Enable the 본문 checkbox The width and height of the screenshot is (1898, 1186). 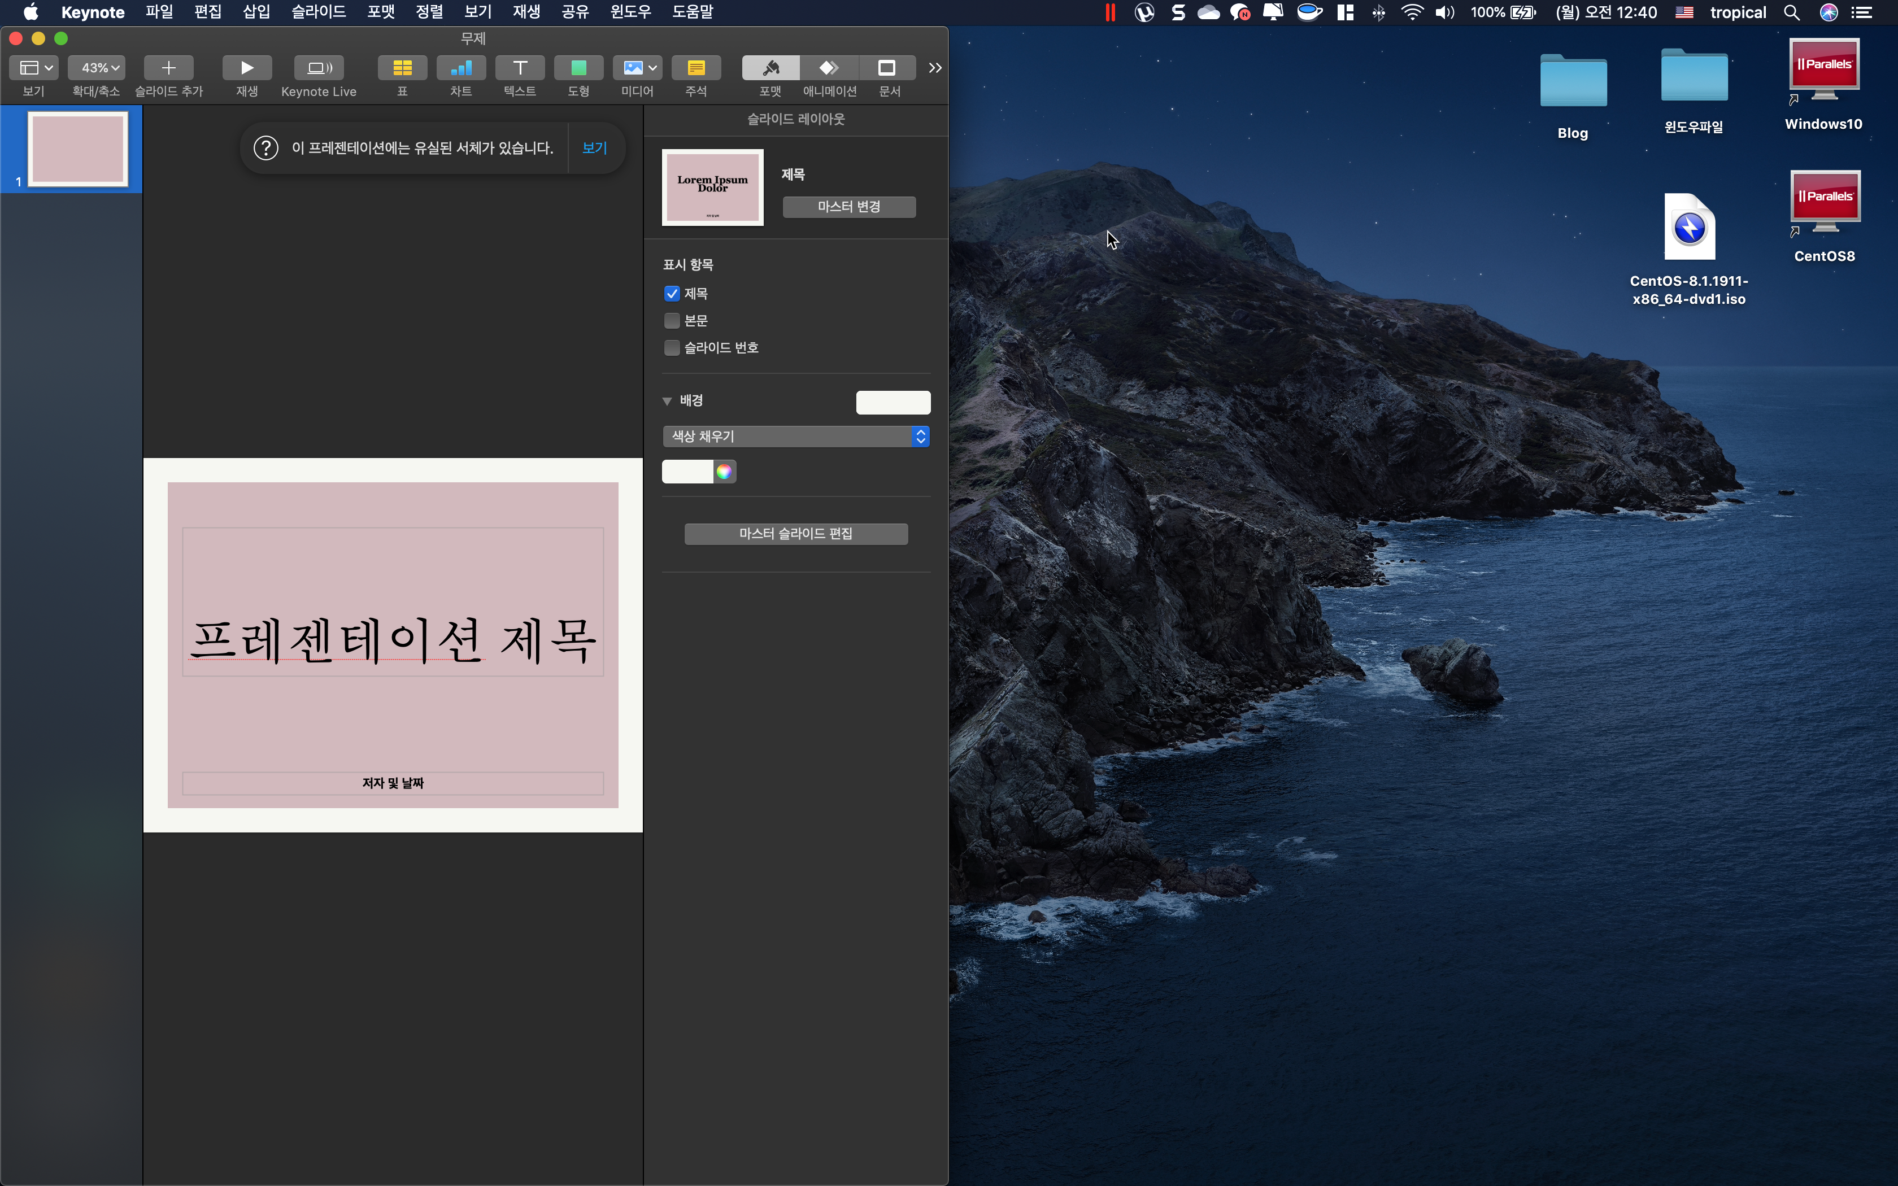click(671, 321)
